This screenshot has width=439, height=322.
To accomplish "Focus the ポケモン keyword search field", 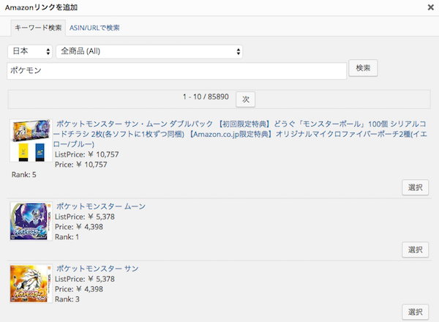I will (176, 71).
